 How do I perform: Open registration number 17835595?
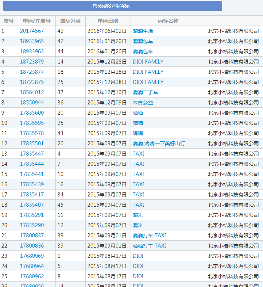(32, 123)
